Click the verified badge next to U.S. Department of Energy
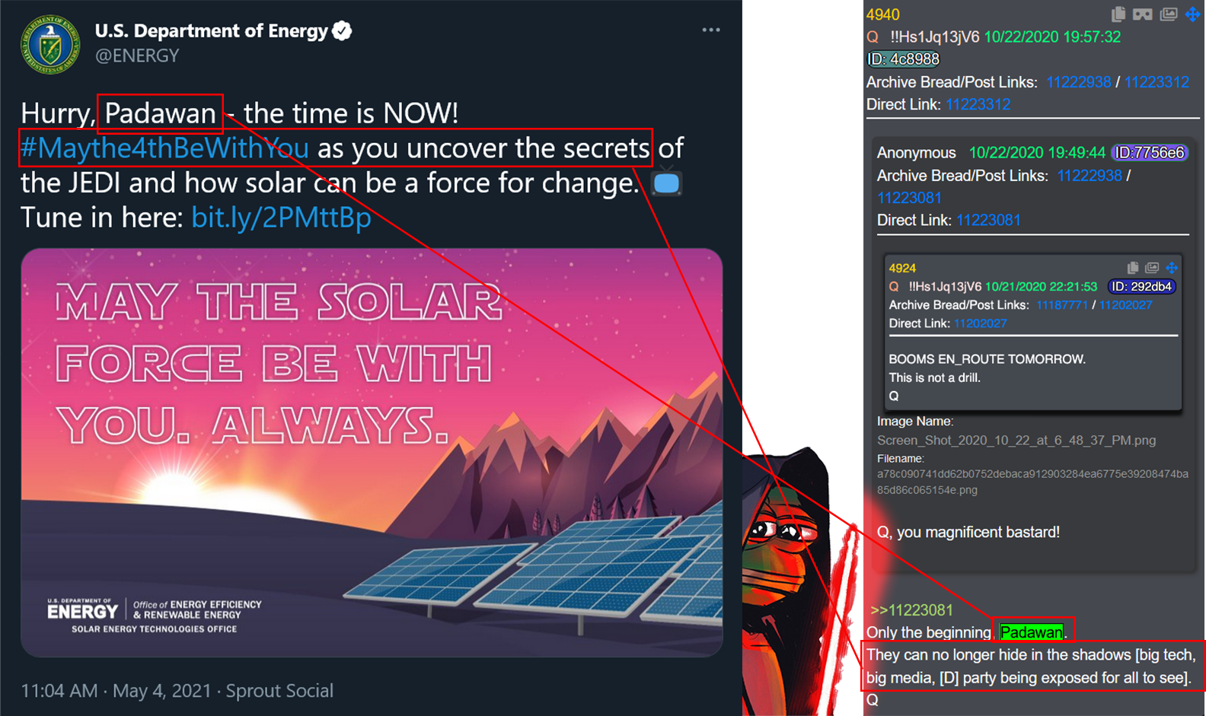 pos(343,30)
